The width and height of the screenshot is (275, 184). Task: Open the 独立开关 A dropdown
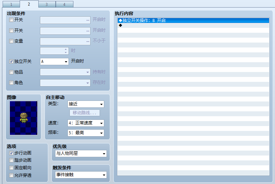pos(54,62)
